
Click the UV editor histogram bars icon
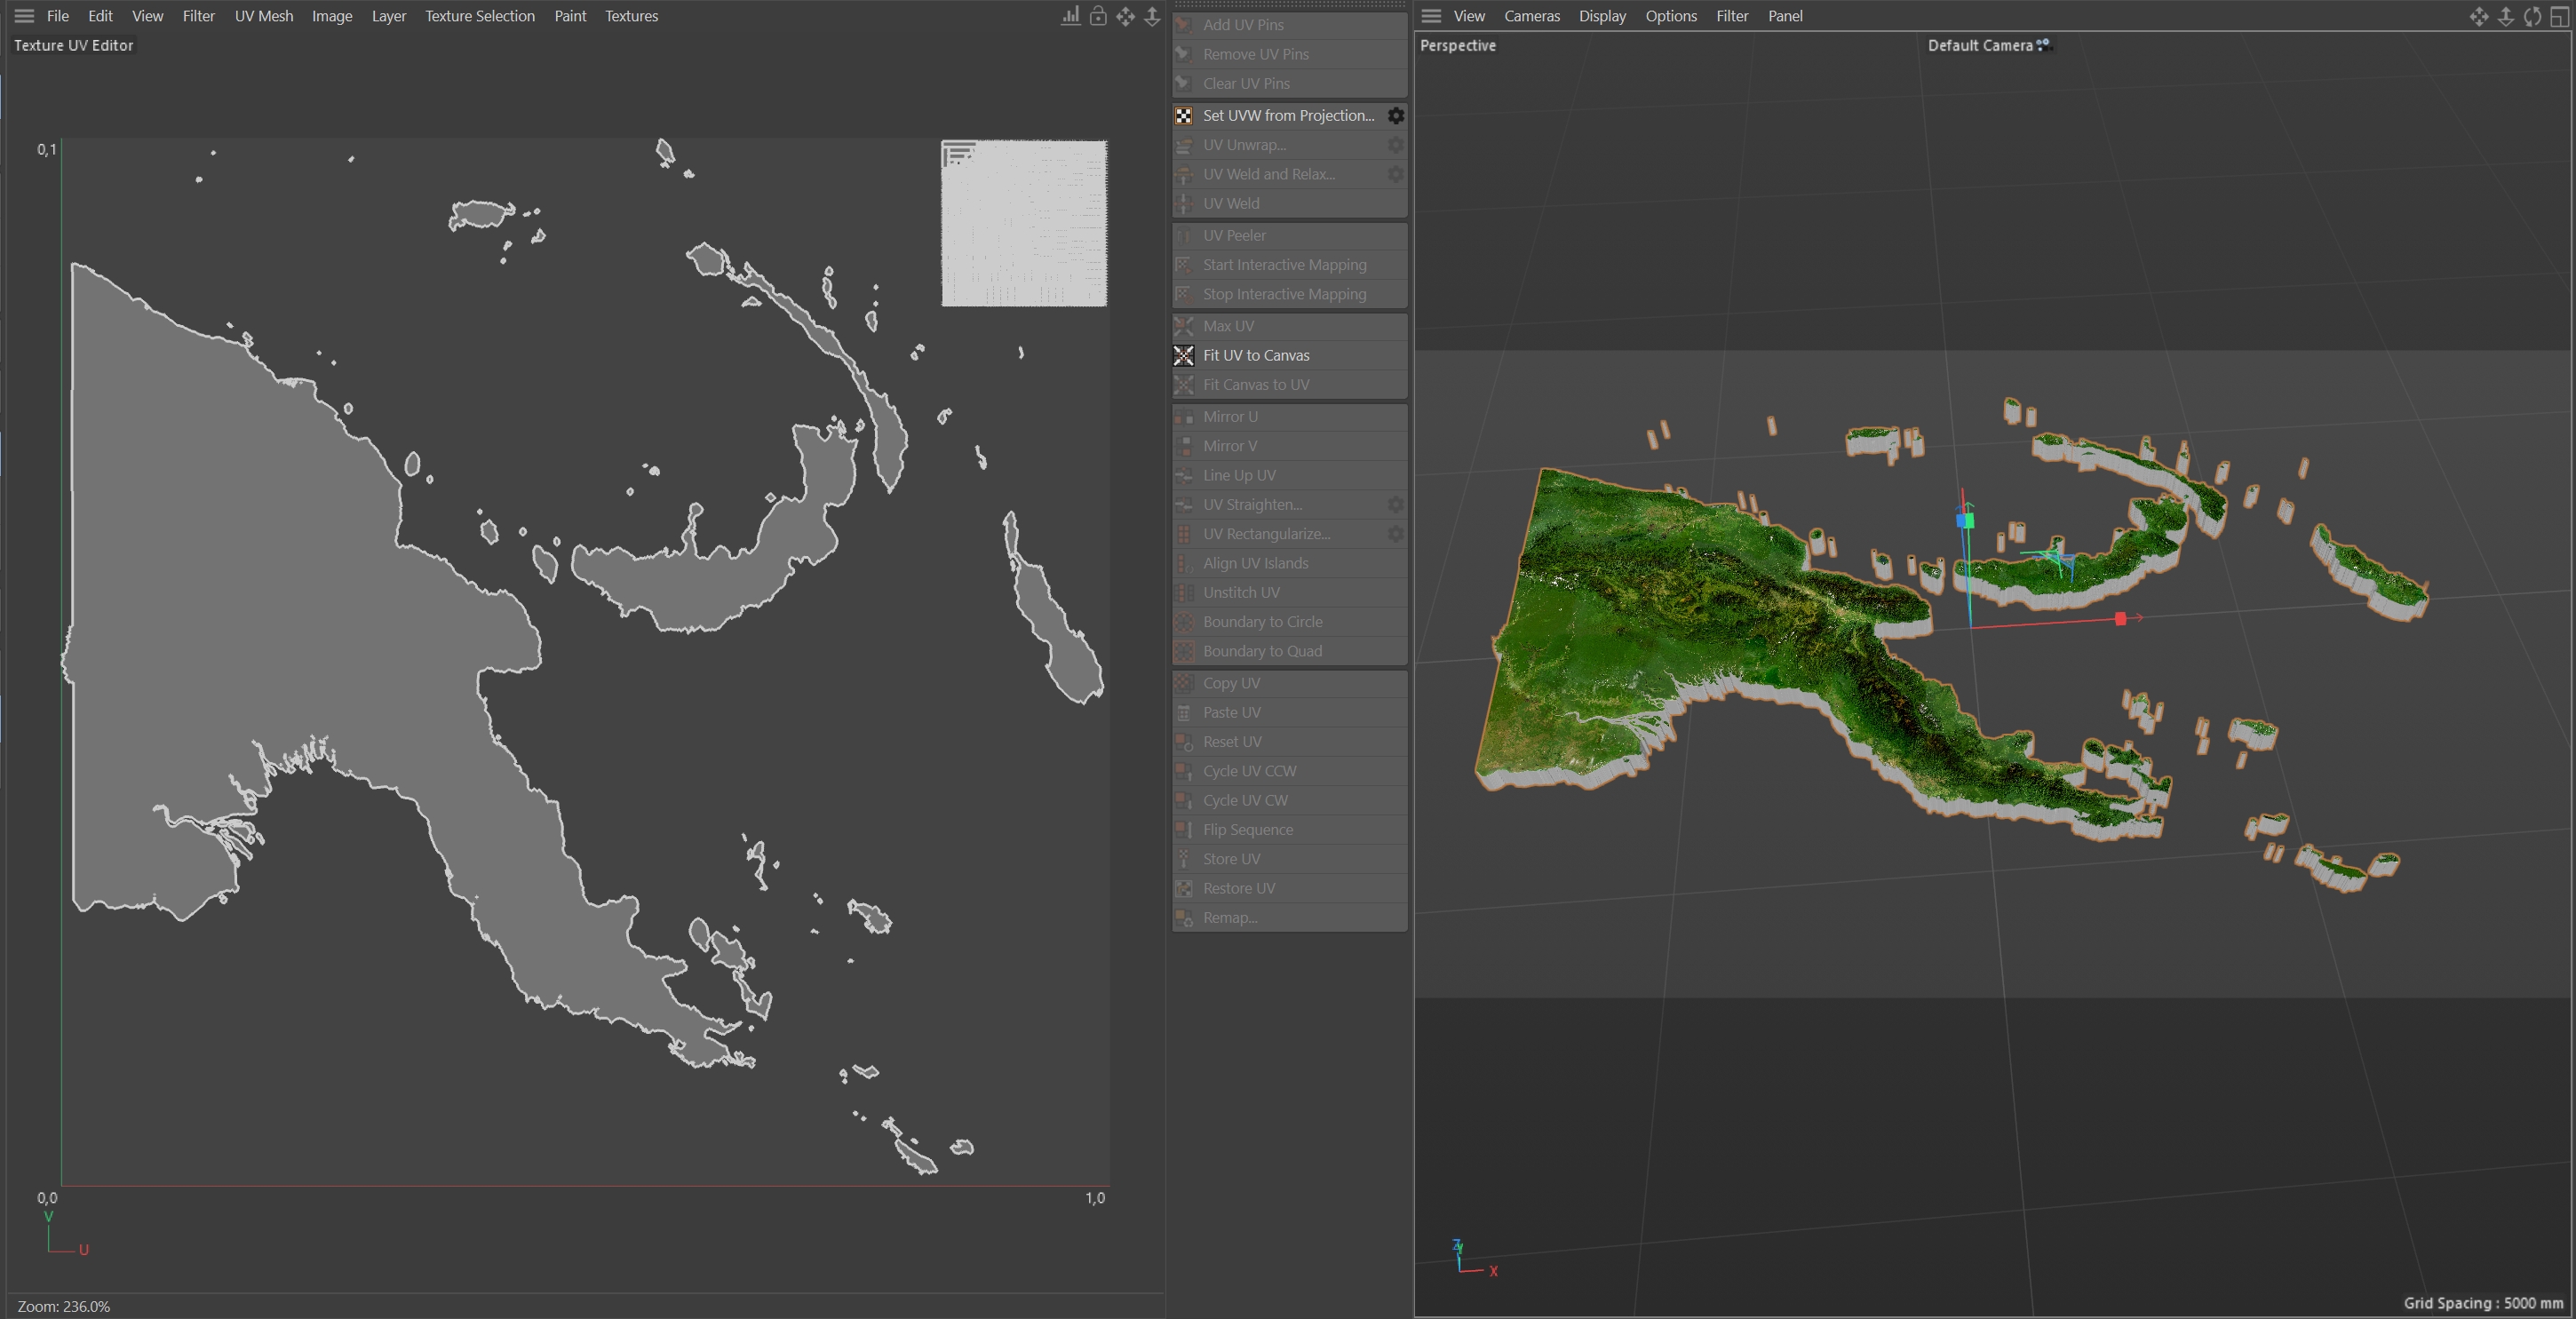tap(1070, 16)
